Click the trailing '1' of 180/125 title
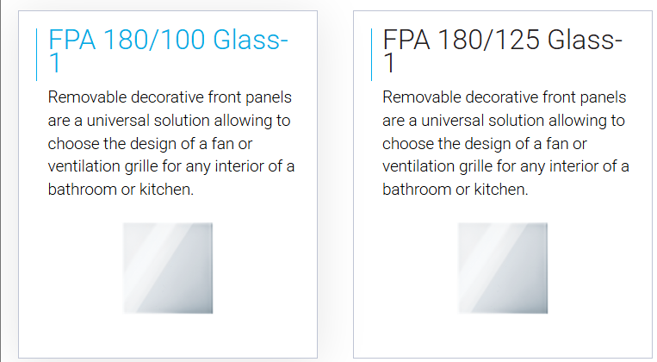Screen dimensions: 657x362 point(389,63)
